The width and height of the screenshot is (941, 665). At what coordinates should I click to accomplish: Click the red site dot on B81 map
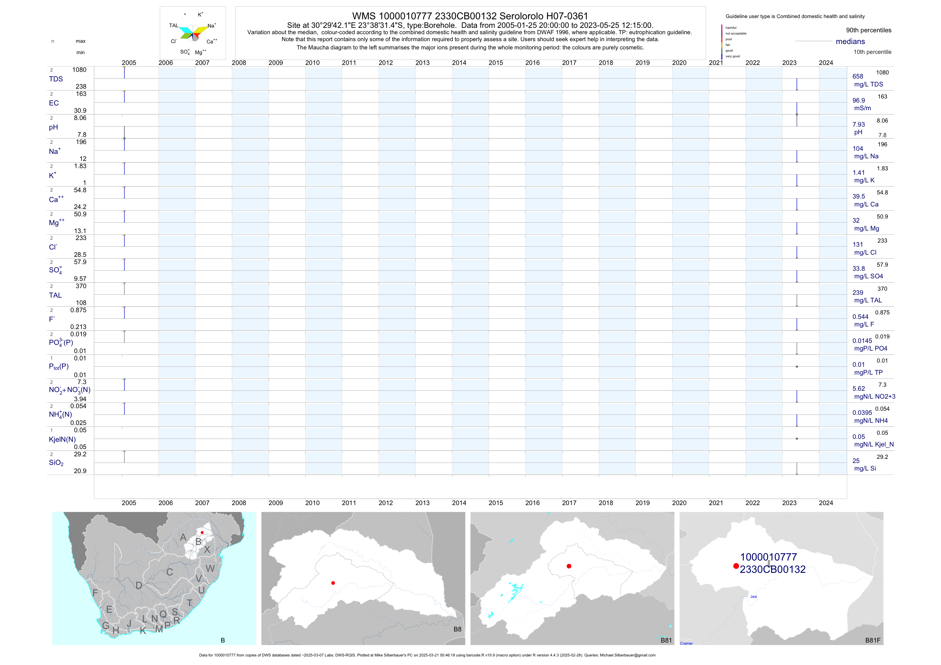pos(569,566)
